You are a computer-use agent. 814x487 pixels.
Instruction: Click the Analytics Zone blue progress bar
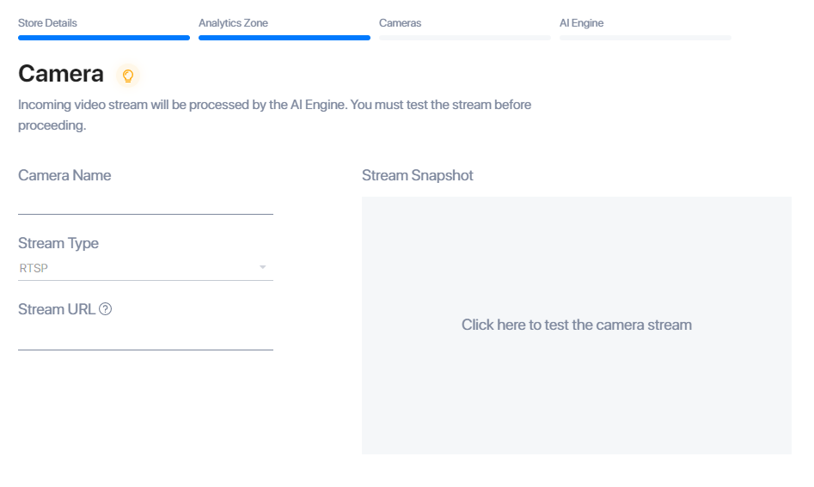click(285, 38)
